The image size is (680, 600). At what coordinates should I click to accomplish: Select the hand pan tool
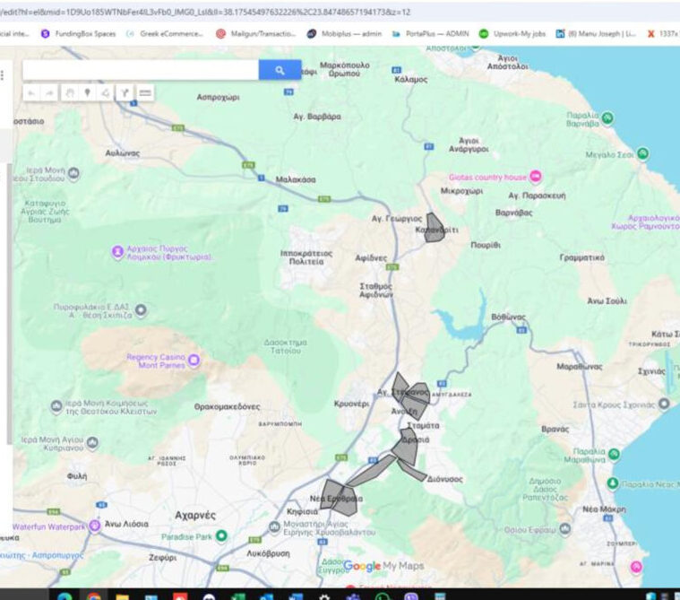pos(69,92)
